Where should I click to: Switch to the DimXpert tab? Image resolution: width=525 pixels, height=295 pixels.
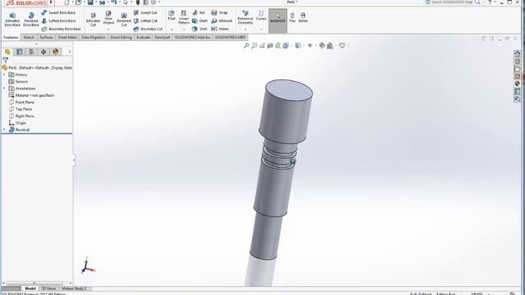162,38
